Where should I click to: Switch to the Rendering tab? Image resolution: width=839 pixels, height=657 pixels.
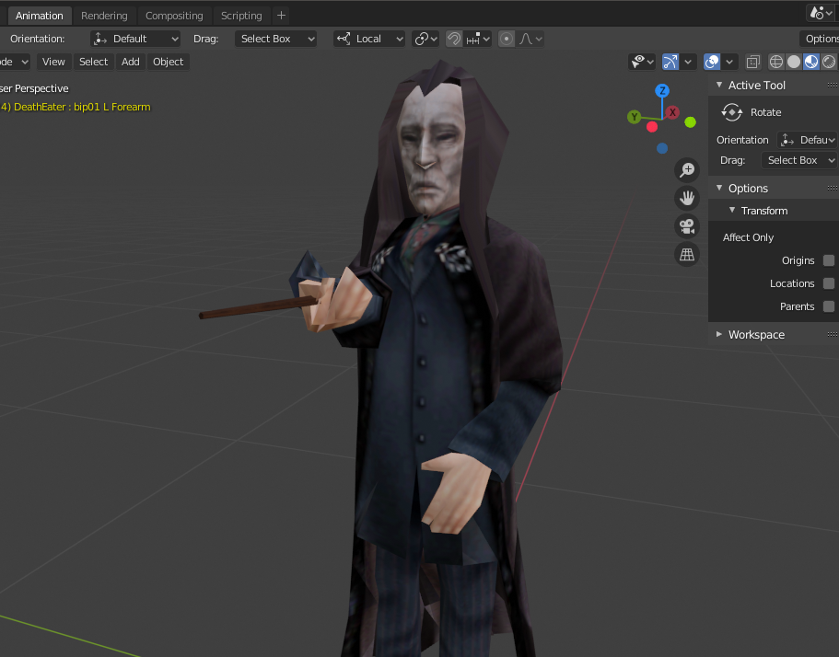tap(104, 16)
